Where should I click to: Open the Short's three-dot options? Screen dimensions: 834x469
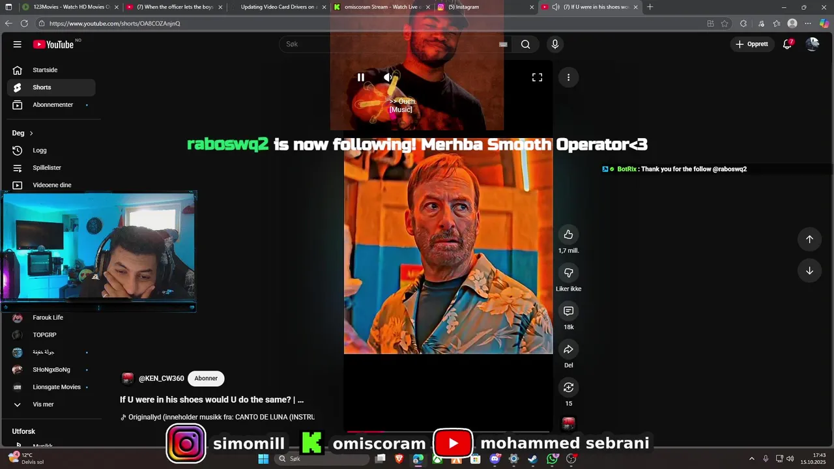click(x=568, y=78)
